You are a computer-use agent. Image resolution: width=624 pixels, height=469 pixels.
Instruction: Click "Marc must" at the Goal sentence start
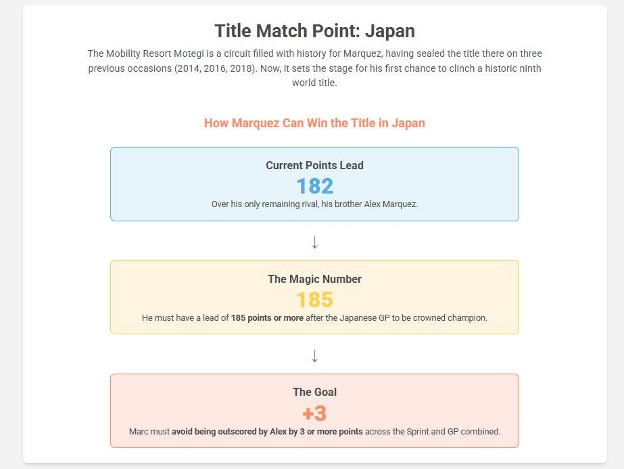149,431
